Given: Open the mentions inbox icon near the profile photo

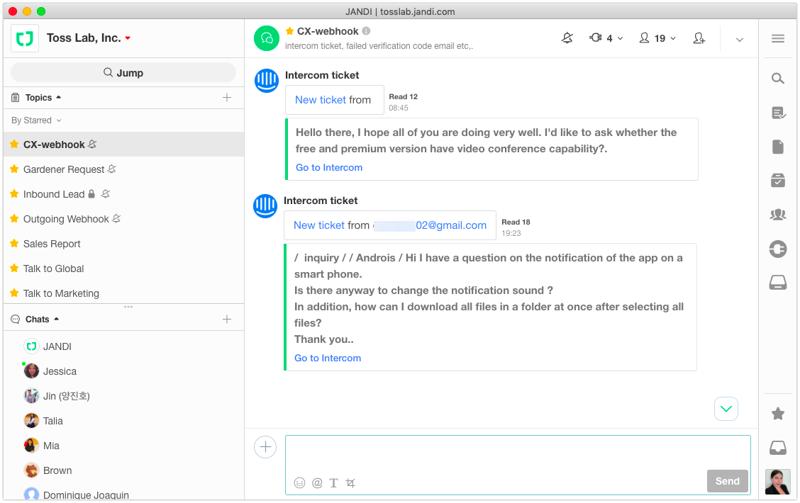Looking at the screenshot, I should 777,448.
